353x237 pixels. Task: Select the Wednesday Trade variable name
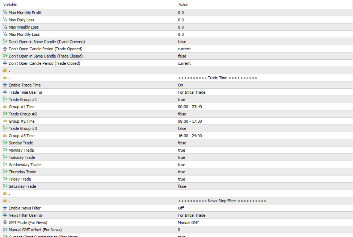[x=25, y=165]
